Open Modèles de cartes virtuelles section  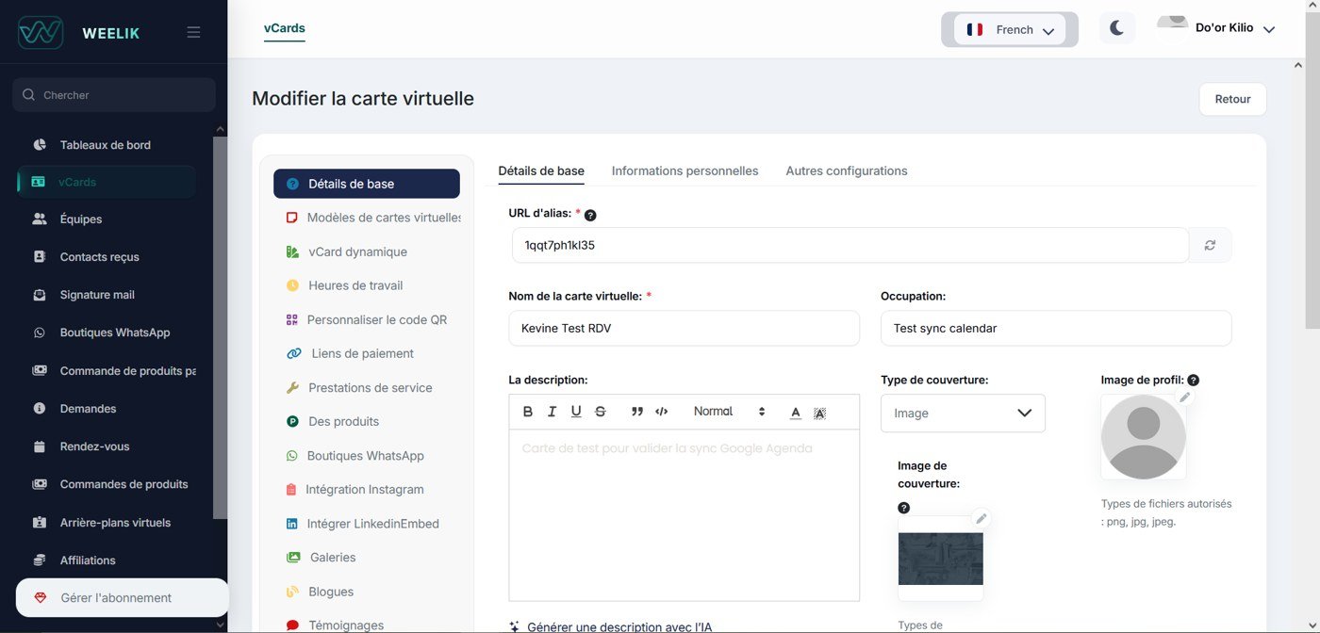[x=372, y=218]
